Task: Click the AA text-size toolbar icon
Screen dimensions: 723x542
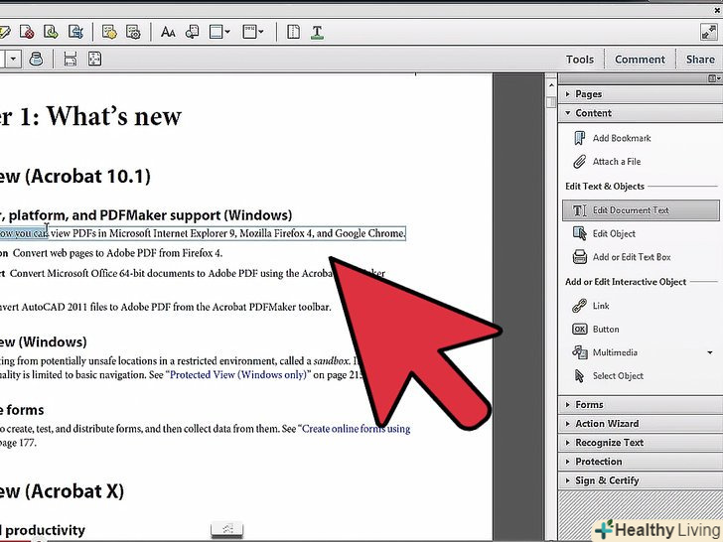Action: [x=168, y=32]
